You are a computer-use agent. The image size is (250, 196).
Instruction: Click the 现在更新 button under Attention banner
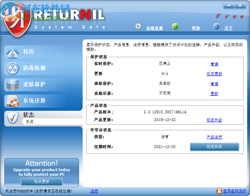point(42,181)
